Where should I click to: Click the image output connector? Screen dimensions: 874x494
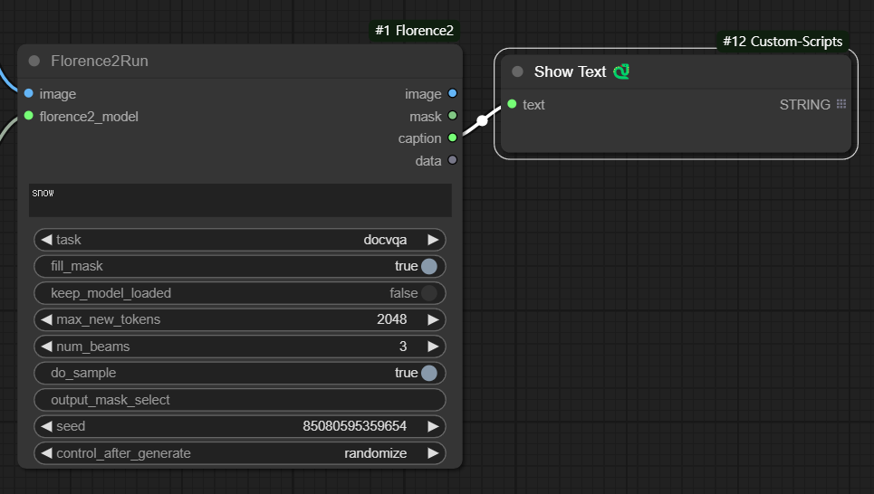(x=453, y=93)
